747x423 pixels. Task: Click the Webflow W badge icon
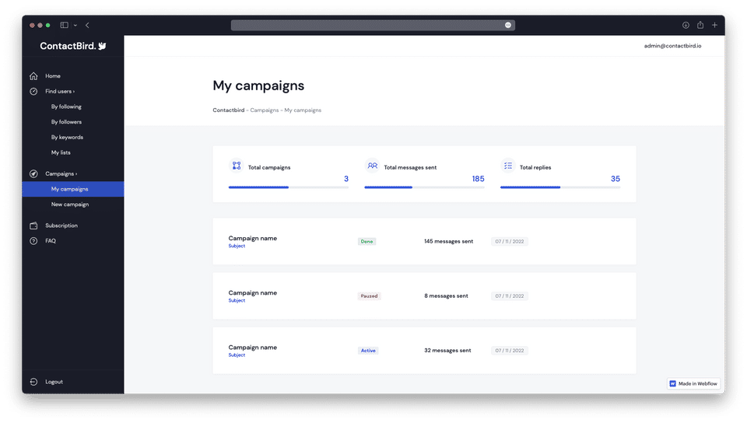pos(672,383)
